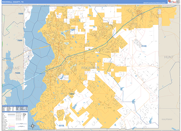Screen dimensions: 181x131
Task: Click the compass rose at the map's bottom
Action: point(33,126)
